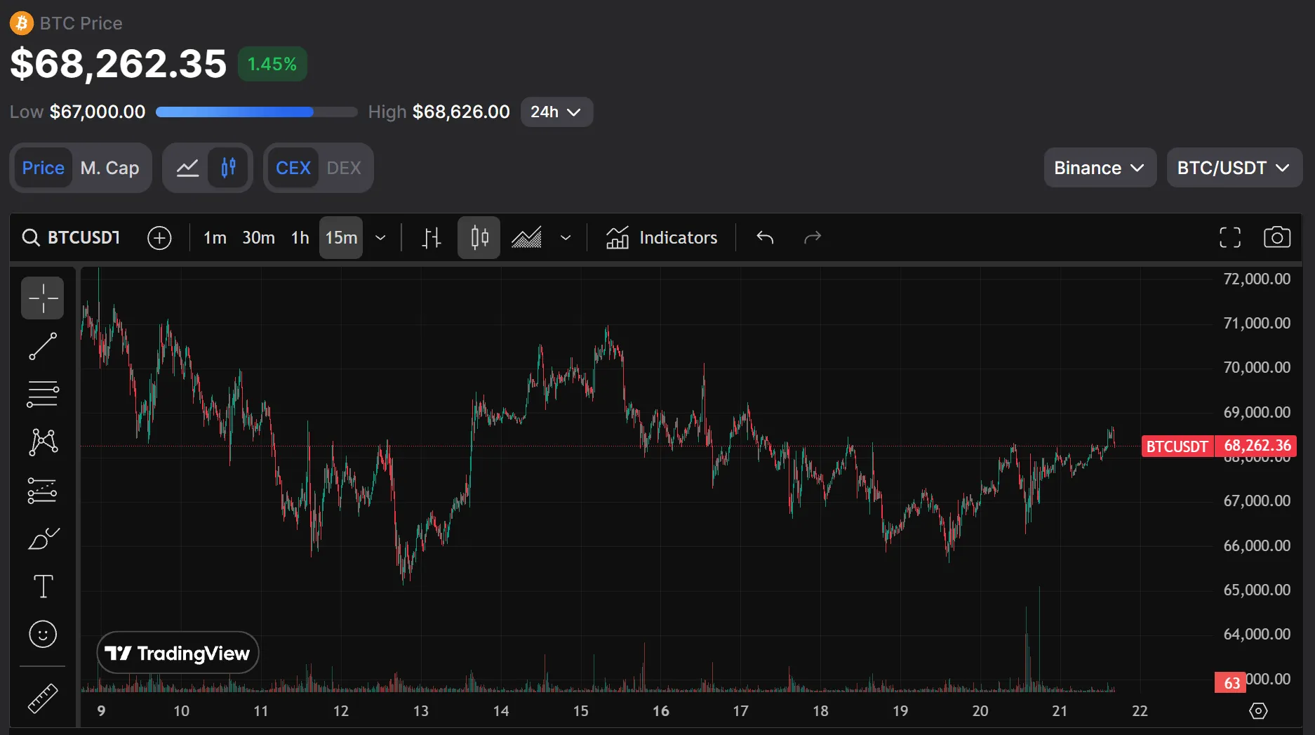Switch to the 1h timeframe
The image size is (1315, 735).
300,237
